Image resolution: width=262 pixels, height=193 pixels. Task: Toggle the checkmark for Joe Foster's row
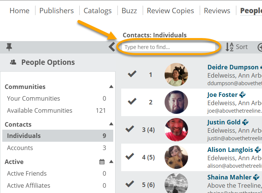132,101
